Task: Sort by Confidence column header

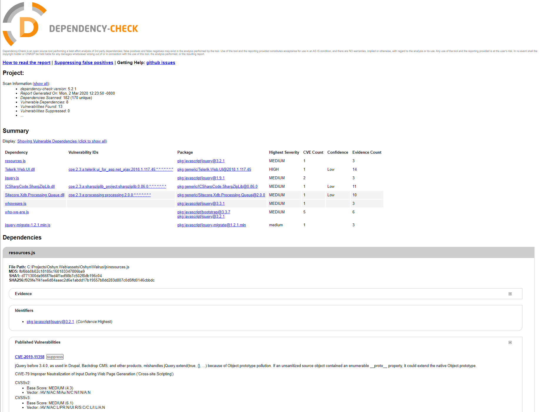Action: click(338, 153)
